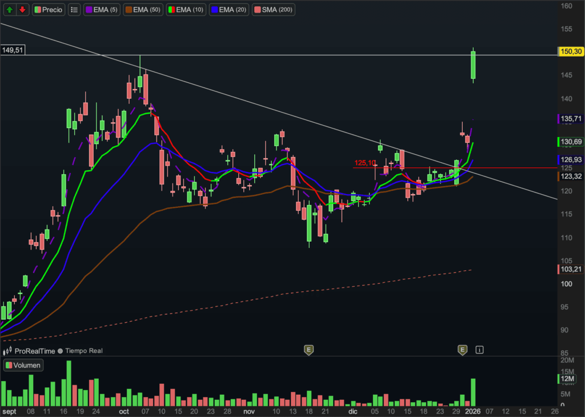Click the 135,71 EMA value tag

pos(571,119)
